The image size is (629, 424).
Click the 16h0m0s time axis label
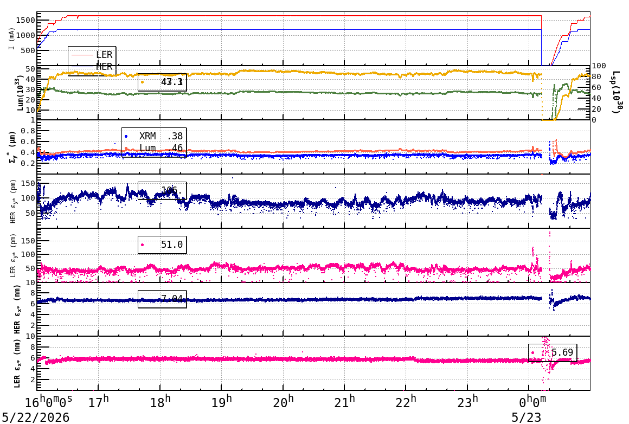(x=49, y=402)
